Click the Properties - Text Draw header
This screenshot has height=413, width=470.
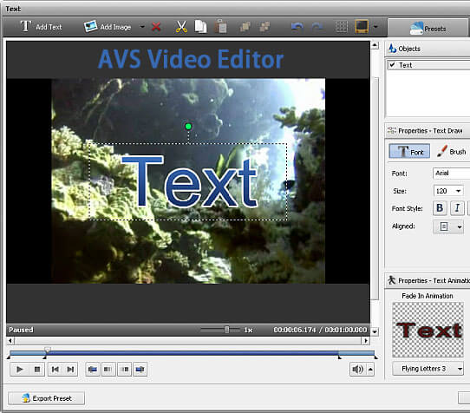click(428, 131)
